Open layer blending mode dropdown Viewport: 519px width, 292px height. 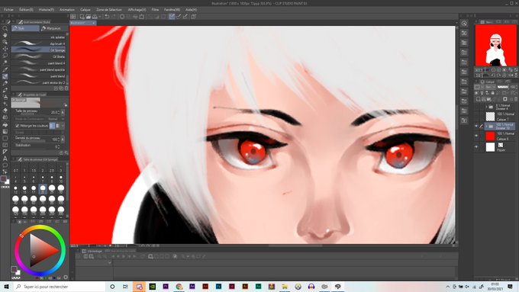tap(490, 87)
